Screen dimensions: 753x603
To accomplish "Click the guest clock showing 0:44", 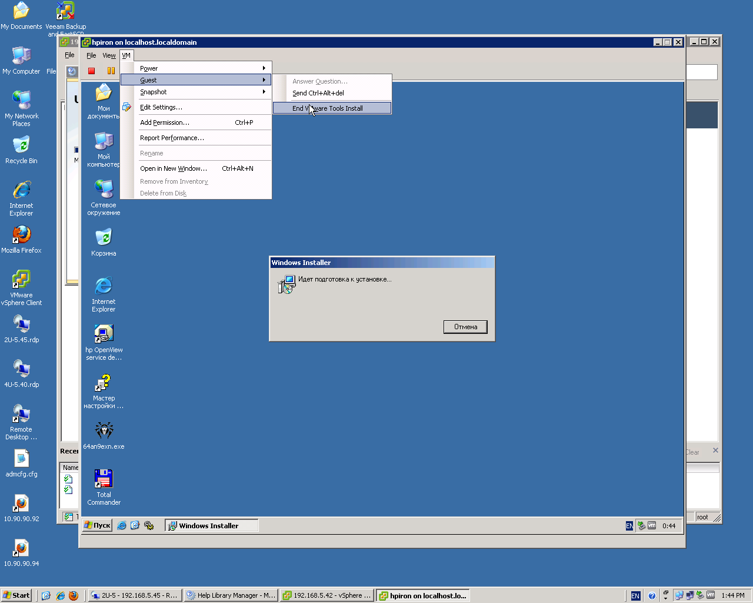I will coord(669,526).
